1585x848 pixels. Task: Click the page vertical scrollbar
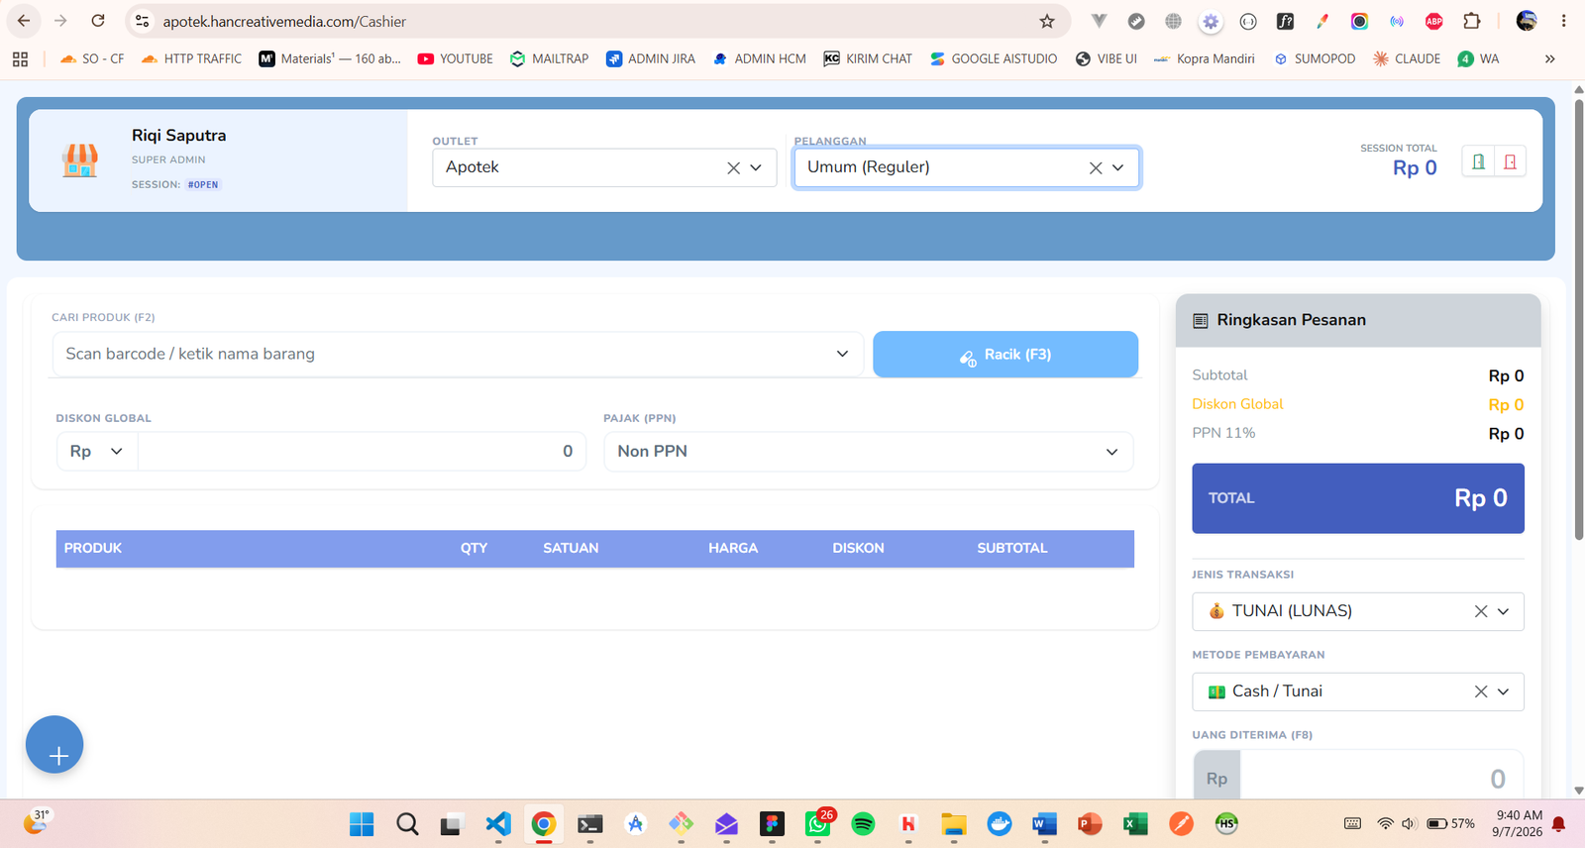point(1578,319)
